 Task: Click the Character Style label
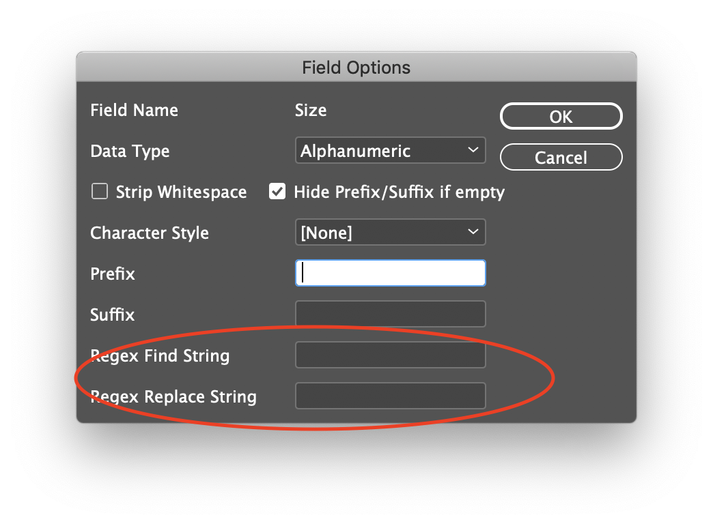(150, 233)
